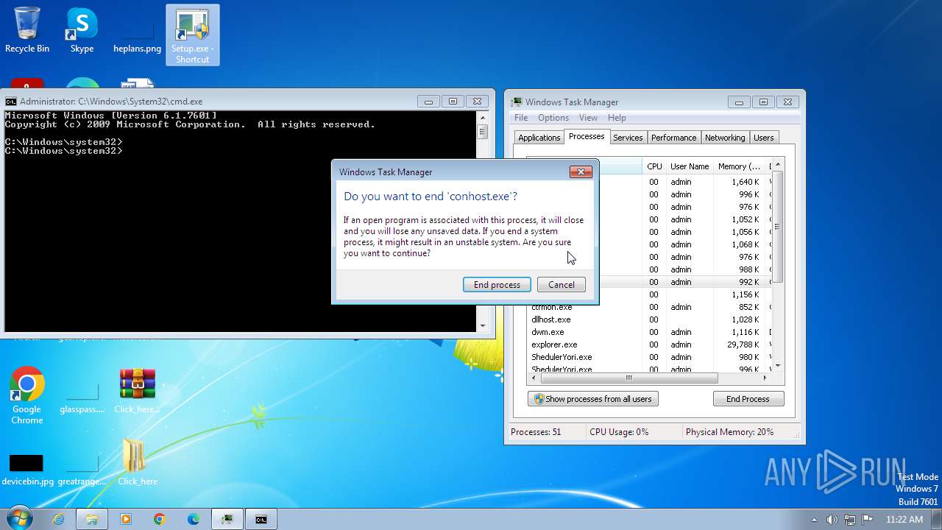Select the explorer.exe process row

[649, 344]
